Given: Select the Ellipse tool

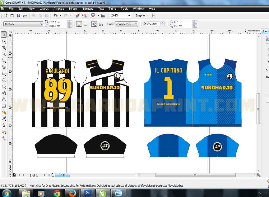Looking at the screenshot, I should 3,80.
